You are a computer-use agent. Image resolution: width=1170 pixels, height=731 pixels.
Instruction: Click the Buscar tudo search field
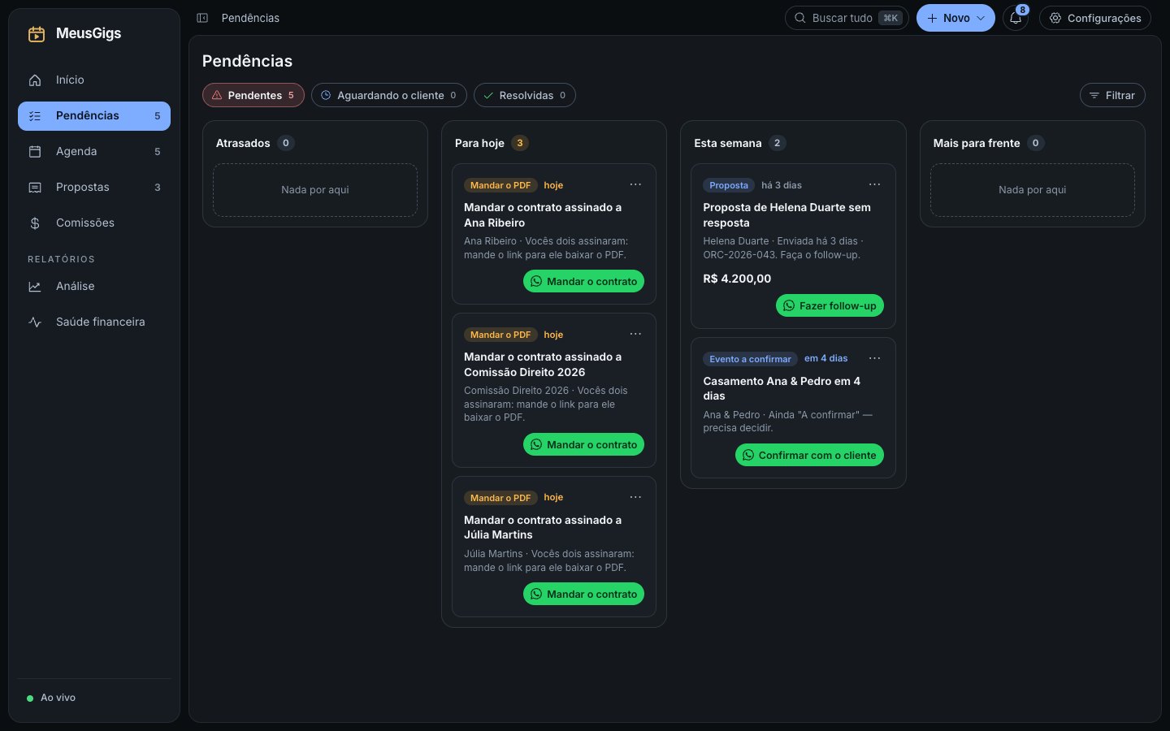[847, 18]
